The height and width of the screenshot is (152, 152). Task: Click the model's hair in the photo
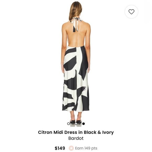tap(76, 10)
